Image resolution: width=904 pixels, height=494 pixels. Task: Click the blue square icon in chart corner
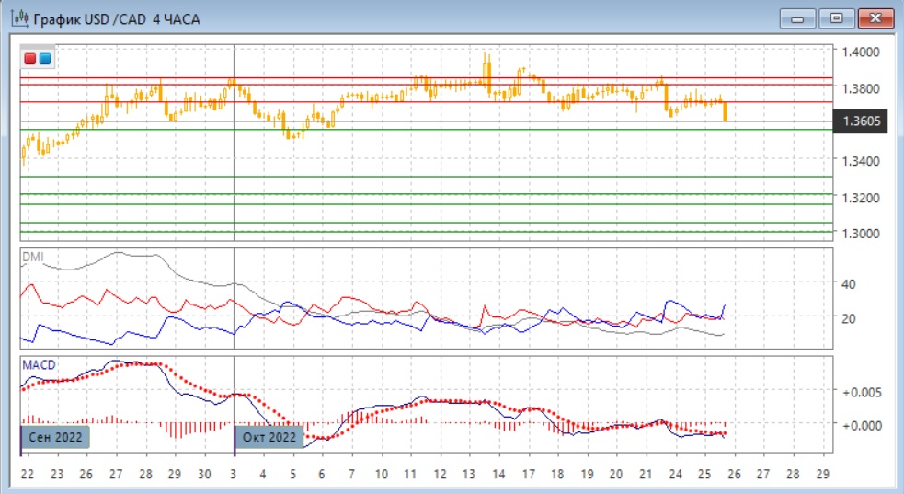(x=45, y=59)
